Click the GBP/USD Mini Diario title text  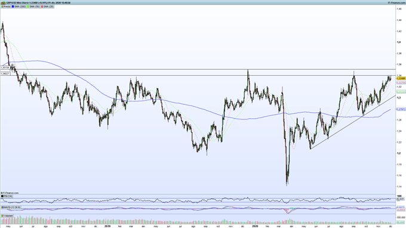tap(17, 2)
